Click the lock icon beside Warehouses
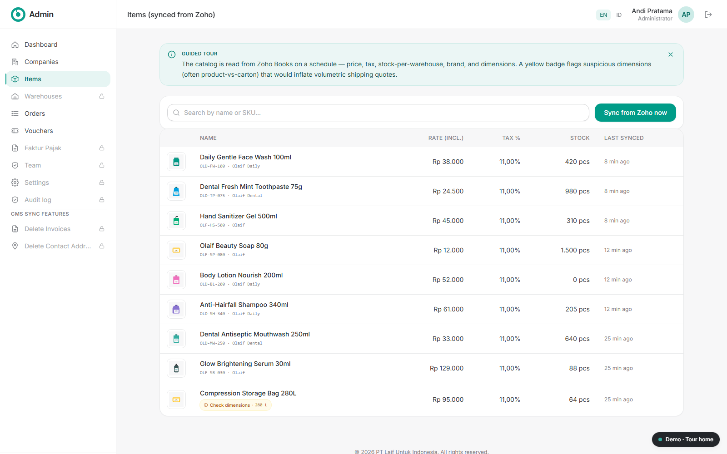Image resolution: width=727 pixels, height=454 pixels. pyautogui.click(x=102, y=96)
